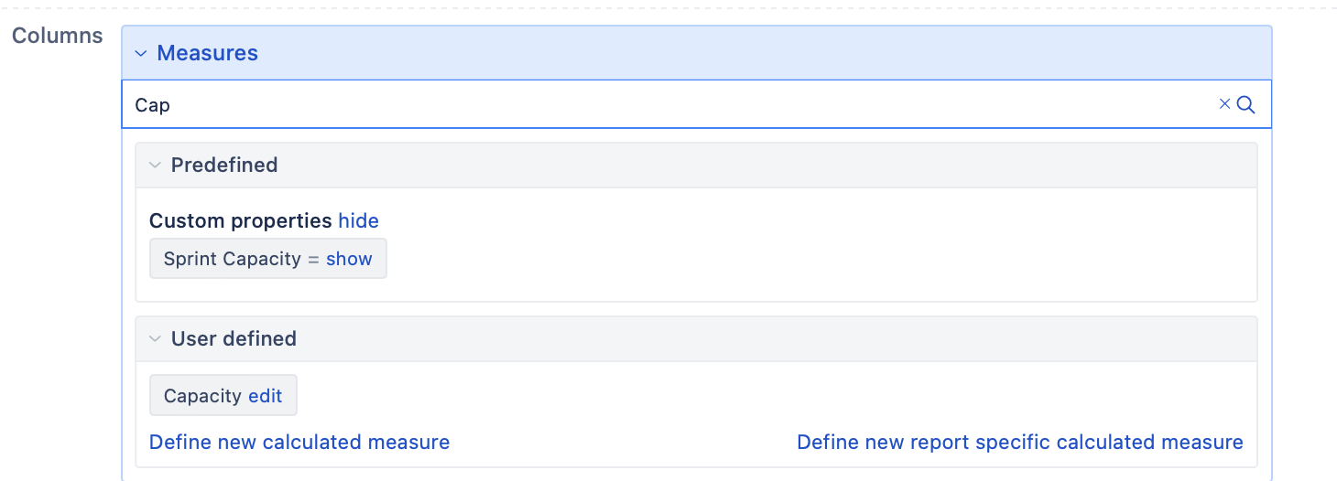
Task: Click the Custom properties heading
Action: [240, 220]
